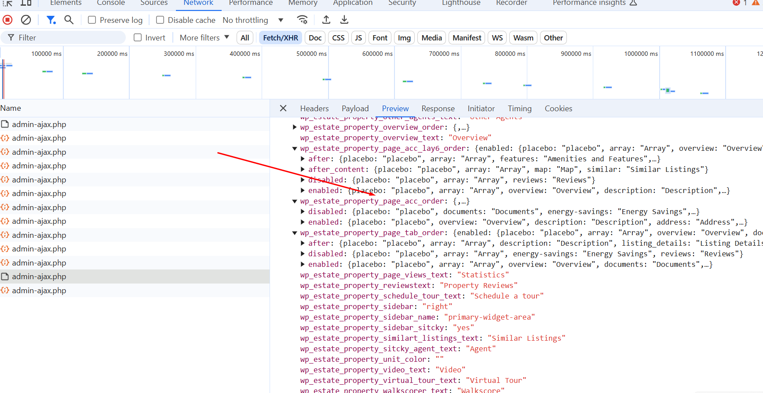Open network conditions wifi icon

[302, 20]
